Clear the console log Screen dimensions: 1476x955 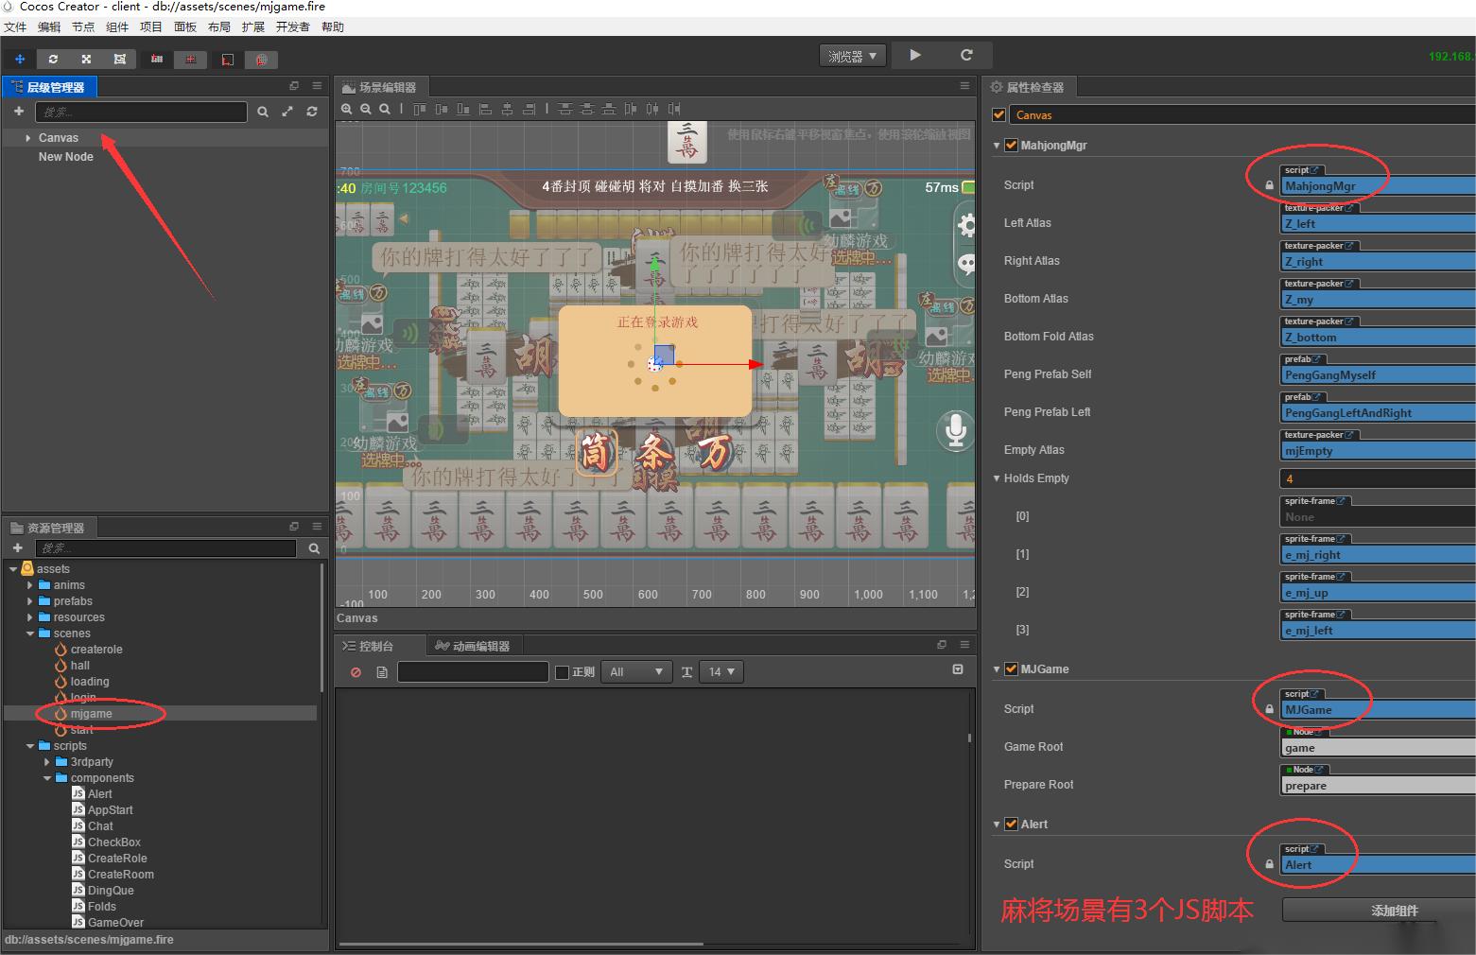[x=356, y=672]
